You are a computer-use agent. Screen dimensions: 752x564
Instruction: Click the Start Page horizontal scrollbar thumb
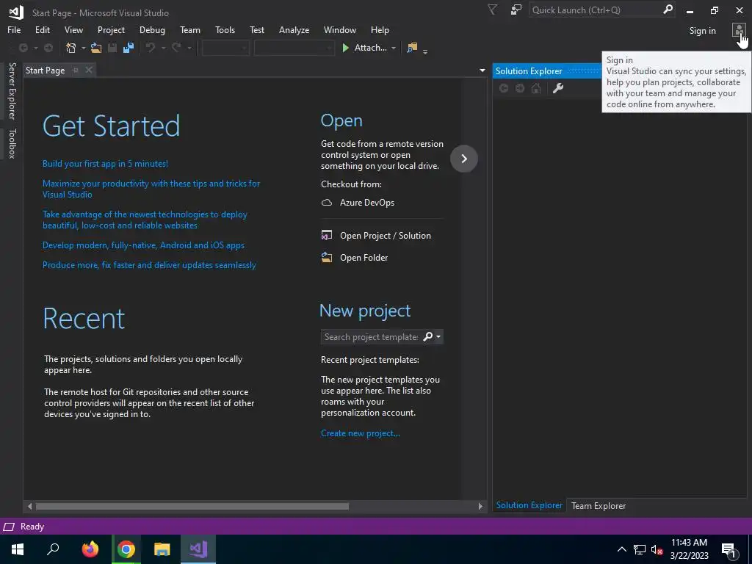click(192, 506)
